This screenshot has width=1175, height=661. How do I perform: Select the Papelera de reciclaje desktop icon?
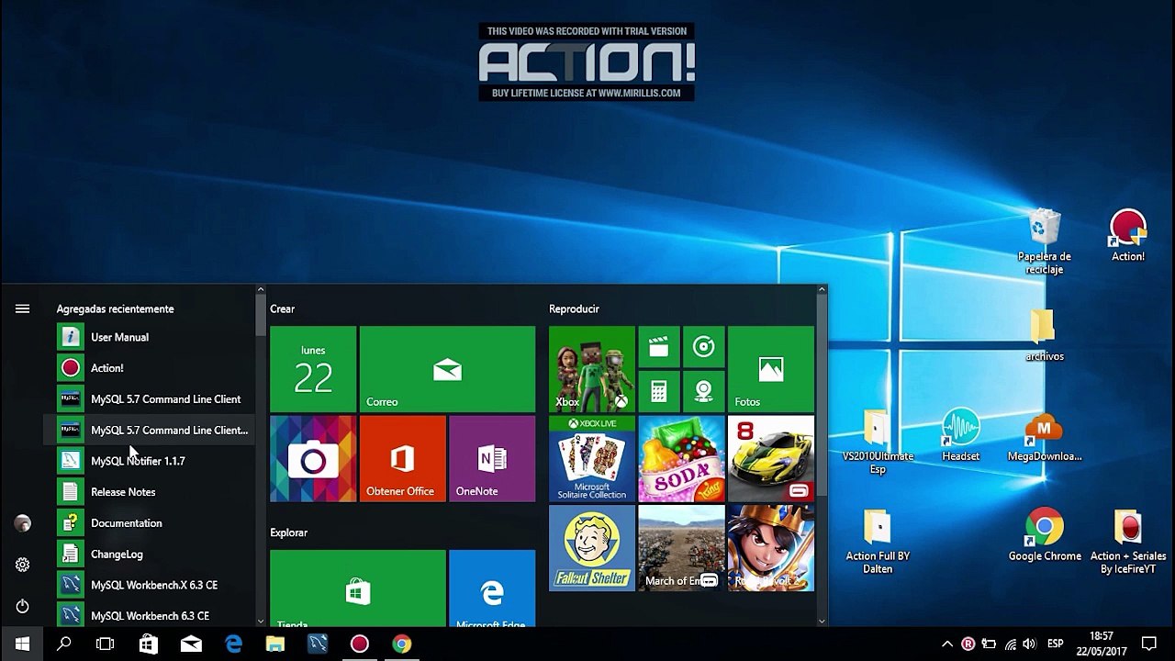pos(1045,241)
